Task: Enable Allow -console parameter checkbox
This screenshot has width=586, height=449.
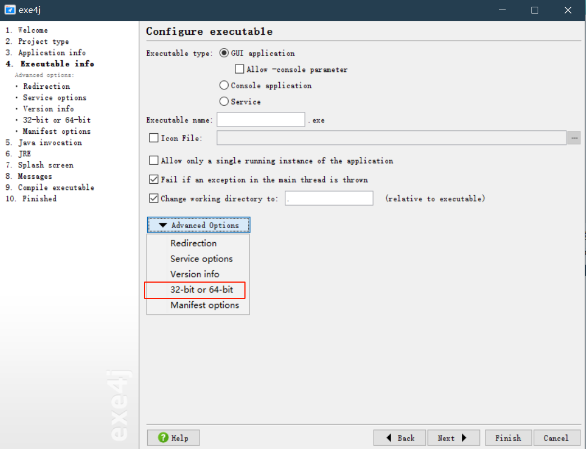Action: coord(240,70)
